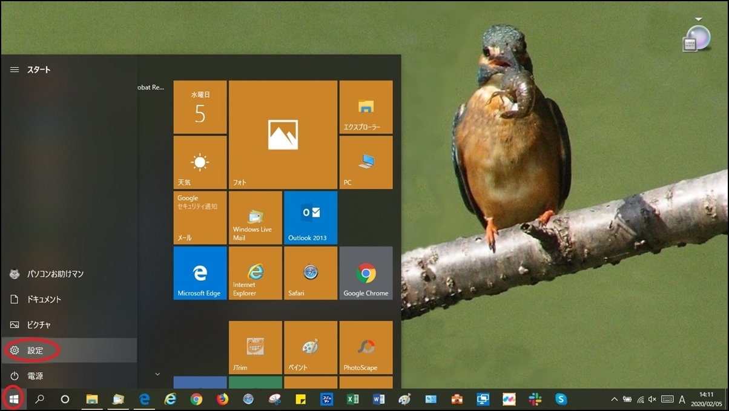Open Google Chrome from the taskbar
The height and width of the screenshot is (411, 729).
(196, 399)
